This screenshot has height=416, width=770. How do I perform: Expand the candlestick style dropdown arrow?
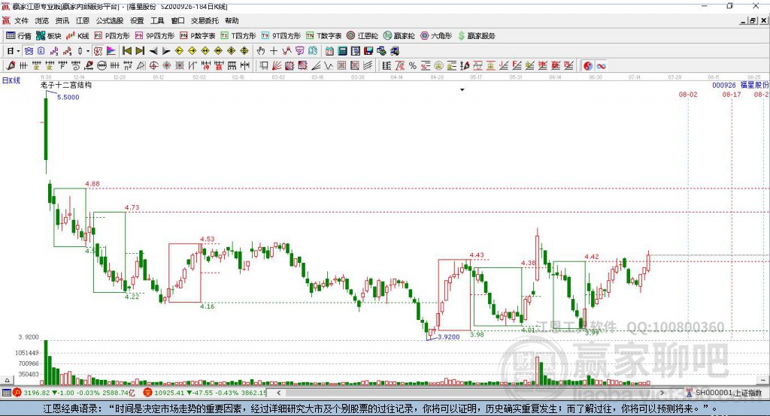[x=88, y=51]
